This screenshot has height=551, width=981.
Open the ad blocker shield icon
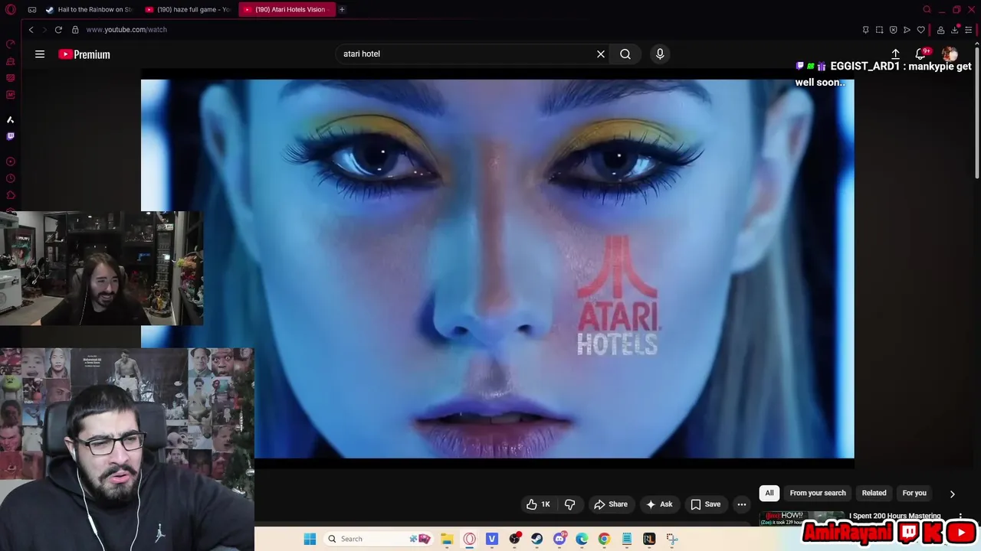894,30
